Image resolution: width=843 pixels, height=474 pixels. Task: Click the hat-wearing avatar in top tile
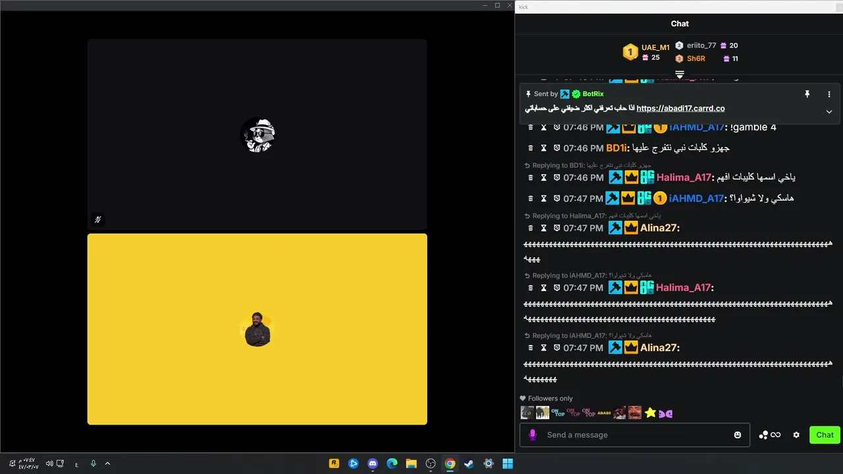tap(258, 136)
